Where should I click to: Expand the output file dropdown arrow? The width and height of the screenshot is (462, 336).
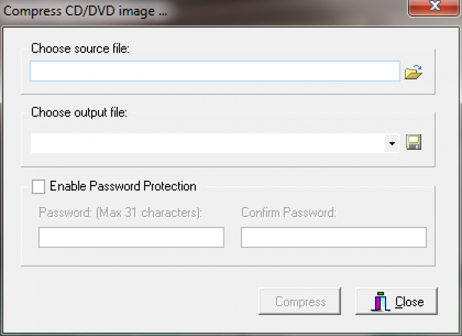coord(392,144)
